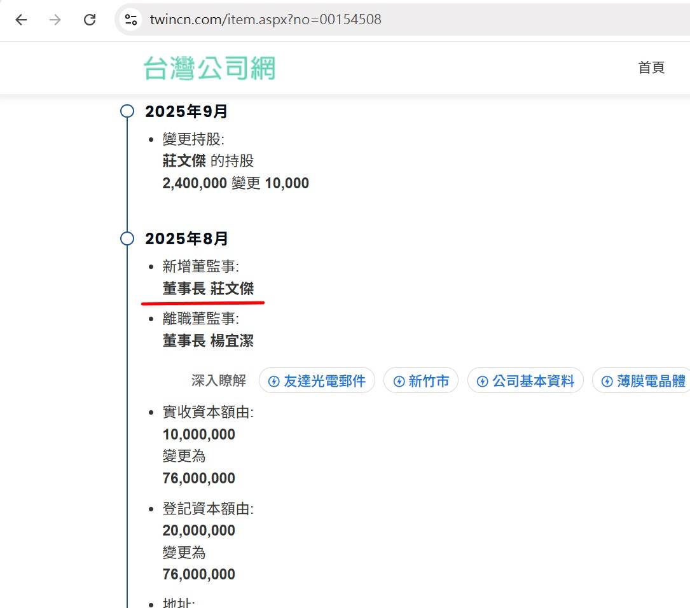Open site information icon beside URL
Screen dimensions: 690x608
click(x=131, y=20)
